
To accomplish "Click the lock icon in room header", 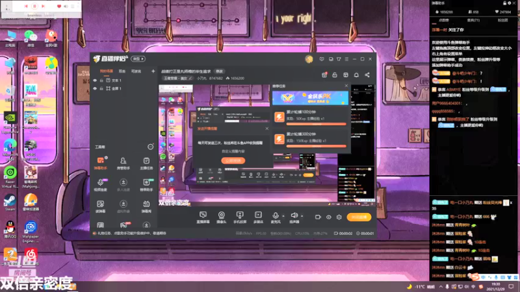I will pos(335,75).
